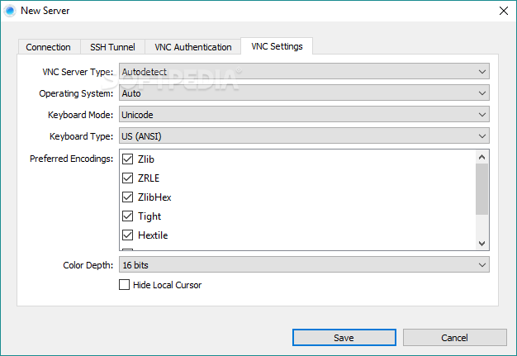Uncheck the Tight encoding checkbox
The width and height of the screenshot is (517, 356).
click(x=128, y=216)
